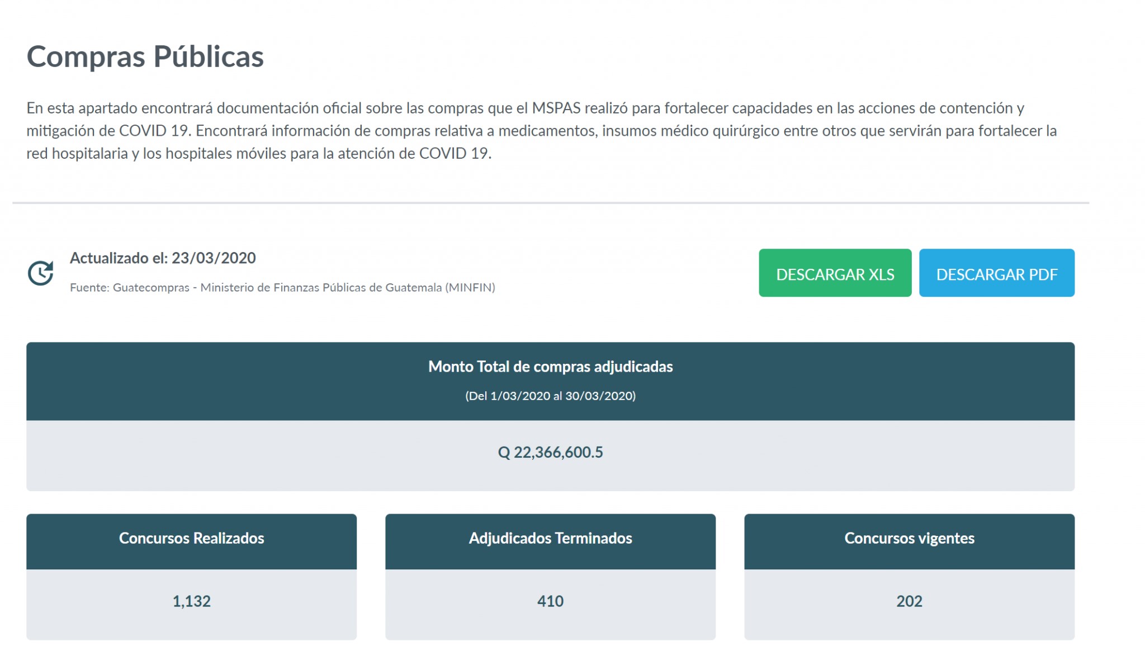
Task: Click the introductory paragraph about MSPAS purchases
Action: (542, 131)
